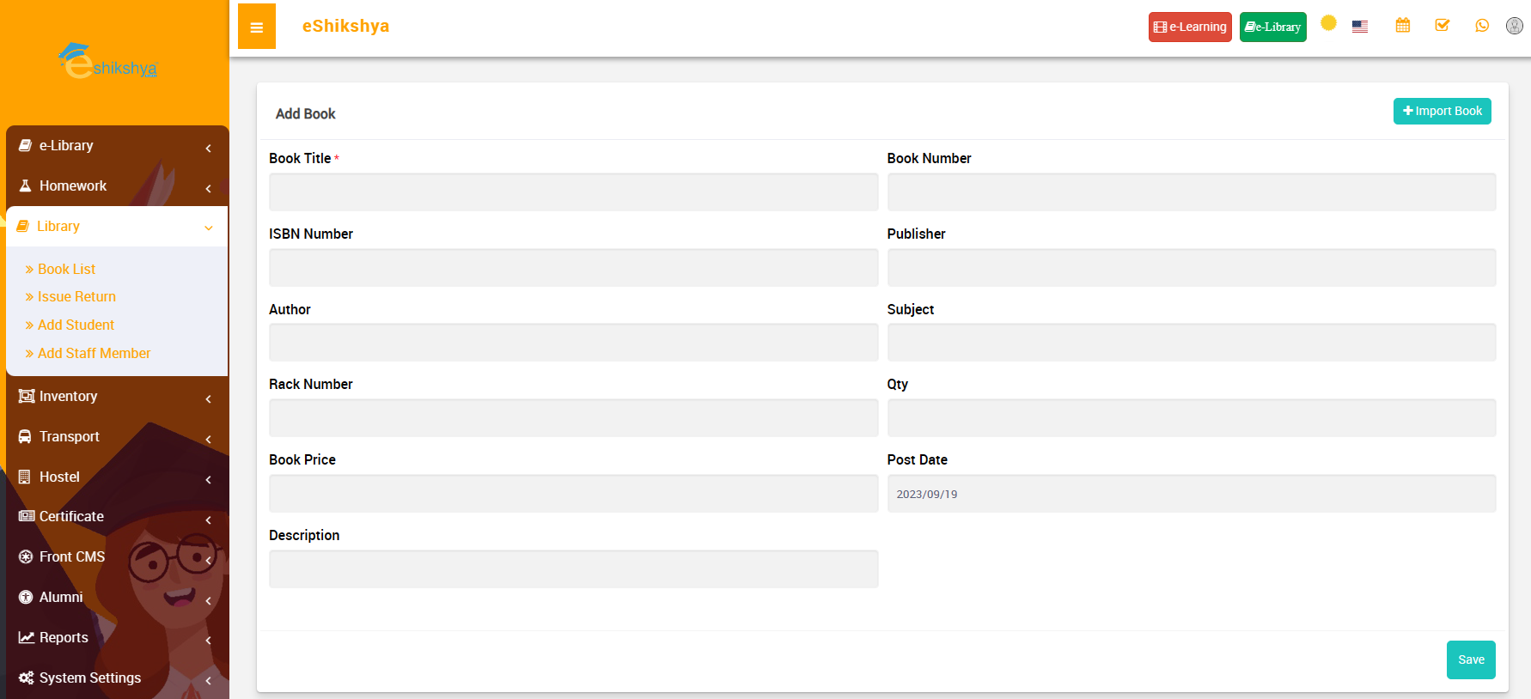The image size is (1531, 699).
Task: Click the Book Title input field
Action: pyautogui.click(x=573, y=192)
